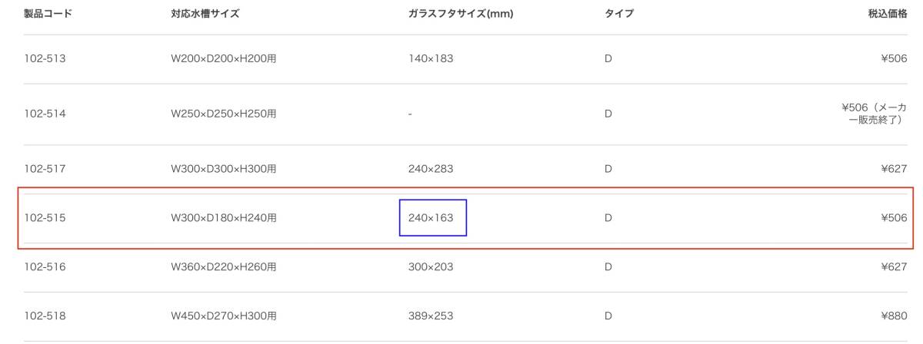The height and width of the screenshot is (344, 923).
Task: Select the highlighted 240×163 glass size cell
Action: pyautogui.click(x=432, y=218)
